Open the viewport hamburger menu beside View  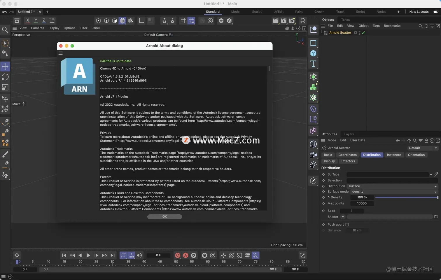pyautogui.click(x=15, y=28)
